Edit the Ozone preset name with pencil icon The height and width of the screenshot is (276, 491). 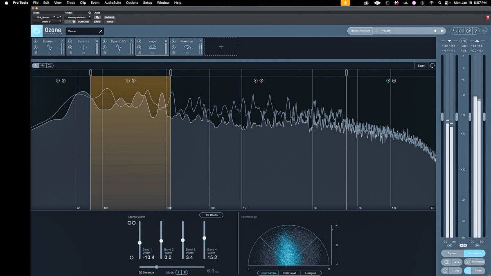[101, 31]
